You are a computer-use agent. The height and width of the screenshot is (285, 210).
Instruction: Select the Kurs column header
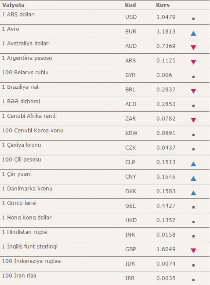[163, 5]
